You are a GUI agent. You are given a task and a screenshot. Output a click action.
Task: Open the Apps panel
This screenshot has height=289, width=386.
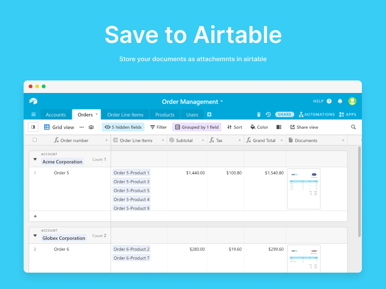347,115
